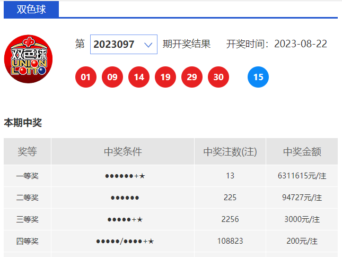Click the amount 94727元/注

pyautogui.click(x=302, y=198)
